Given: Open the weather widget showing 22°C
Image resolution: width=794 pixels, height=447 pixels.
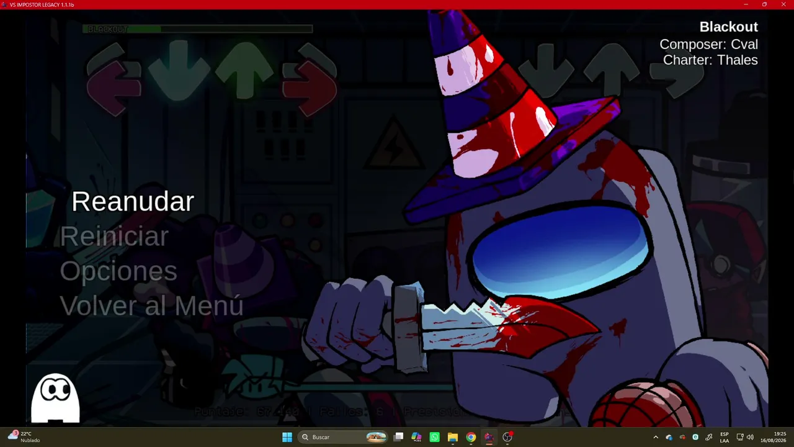Looking at the screenshot, I should tap(24, 437).
